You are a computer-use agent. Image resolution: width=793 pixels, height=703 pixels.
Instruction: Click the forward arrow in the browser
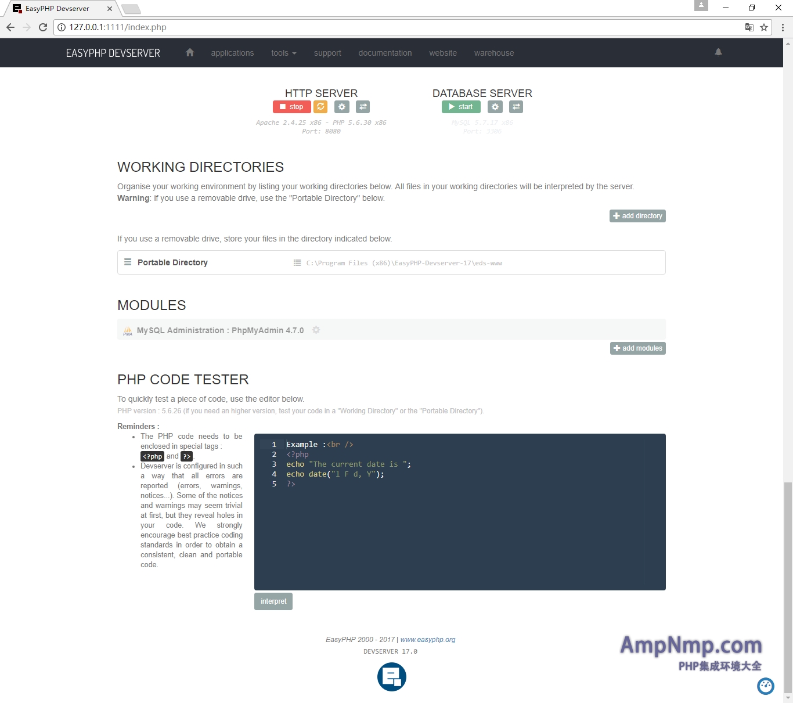[x=27, y=27]
